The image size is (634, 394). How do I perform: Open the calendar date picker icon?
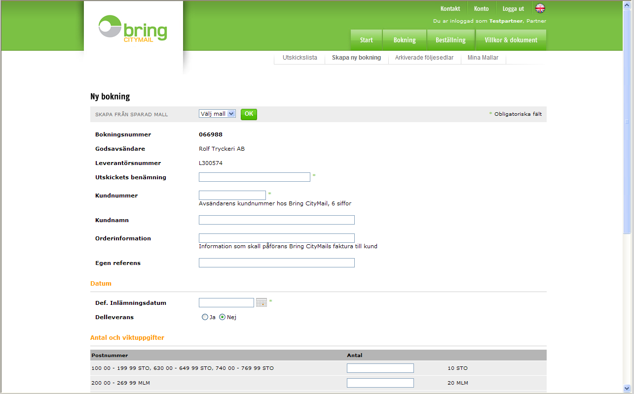[x=261, y=302]
